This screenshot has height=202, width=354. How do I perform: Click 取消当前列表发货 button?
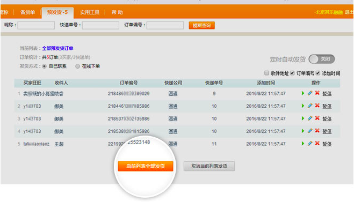(x=209, y=166)
